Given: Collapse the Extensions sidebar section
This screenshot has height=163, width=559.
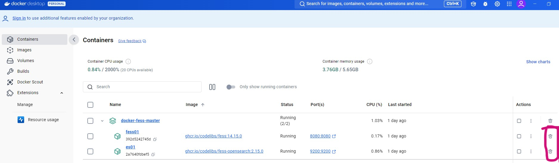Looking at the screenshot, I should pyautogui.click(x=62, y=93).
